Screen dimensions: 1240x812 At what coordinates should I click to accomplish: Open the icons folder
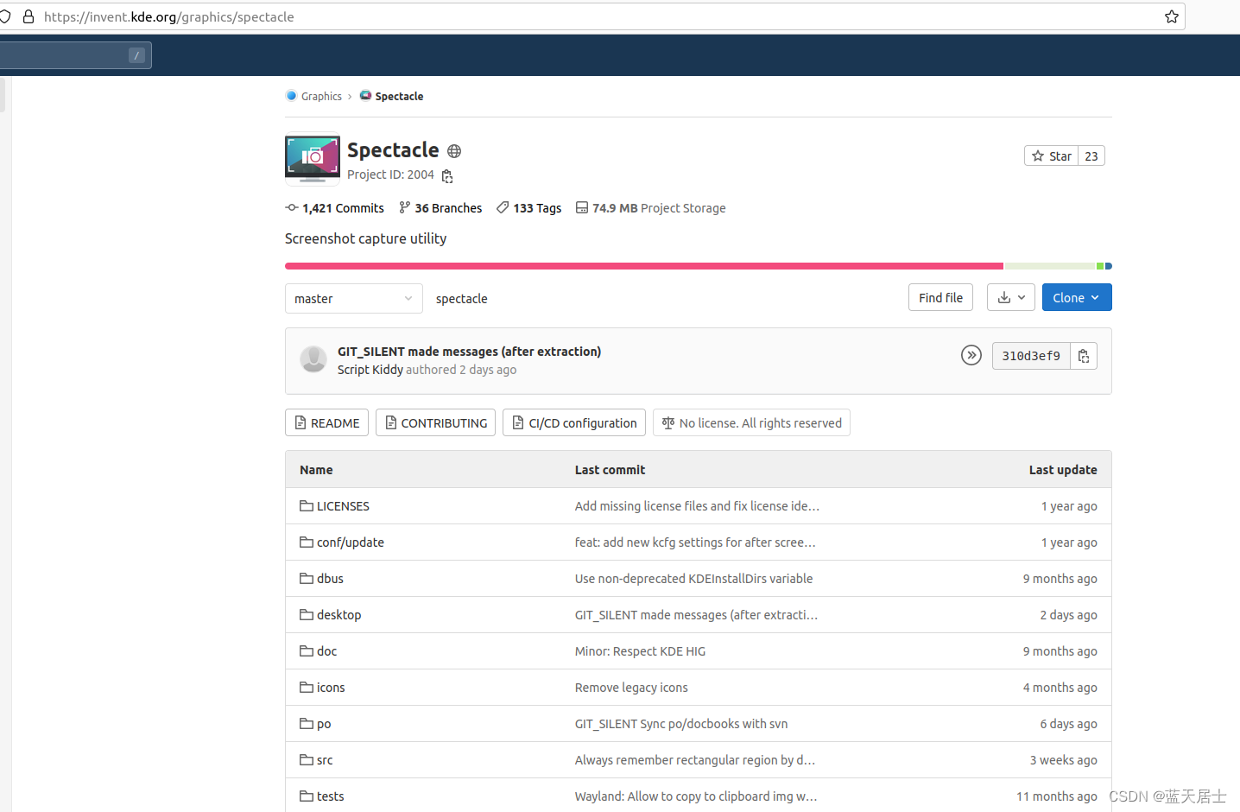point(331,688)
